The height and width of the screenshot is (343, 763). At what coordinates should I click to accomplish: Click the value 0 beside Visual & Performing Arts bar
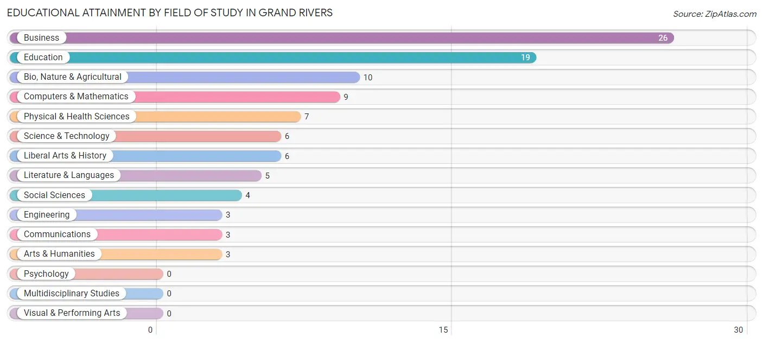click(169, 314)
